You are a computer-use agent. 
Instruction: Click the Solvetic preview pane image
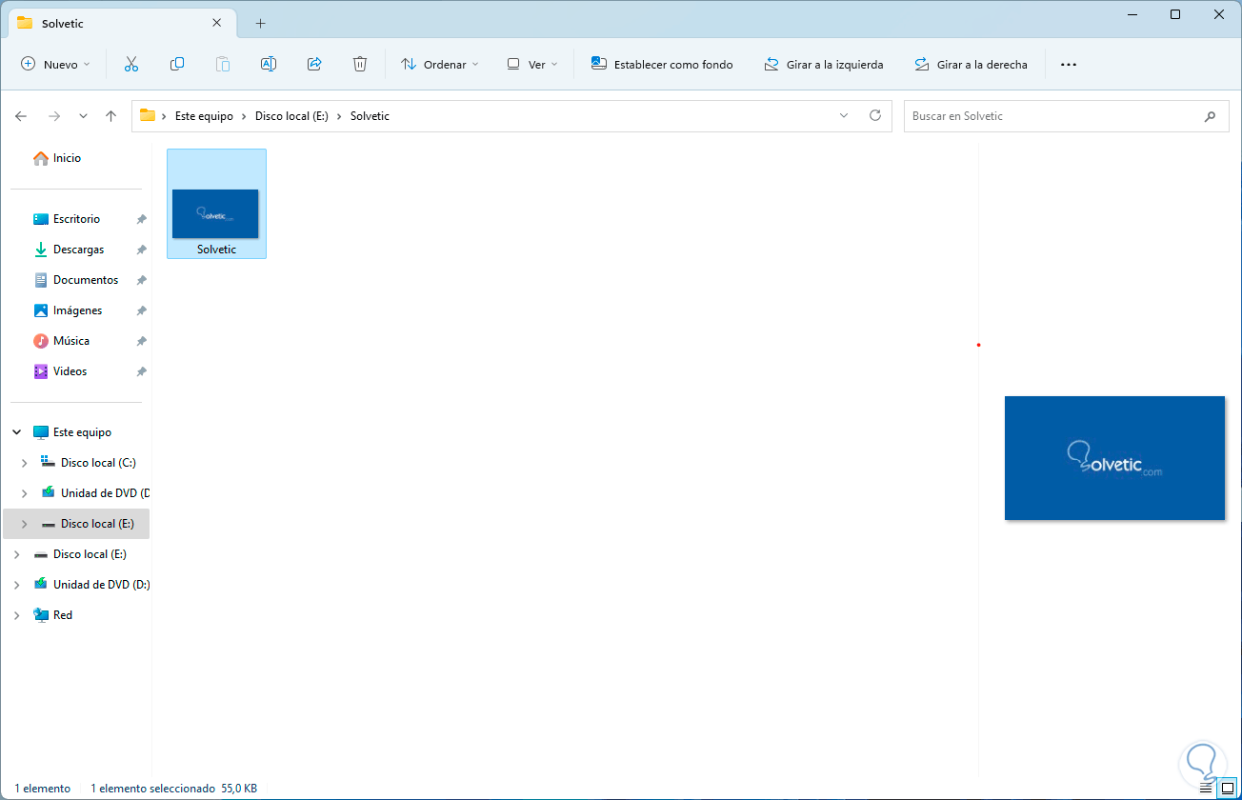point(1114,458)
